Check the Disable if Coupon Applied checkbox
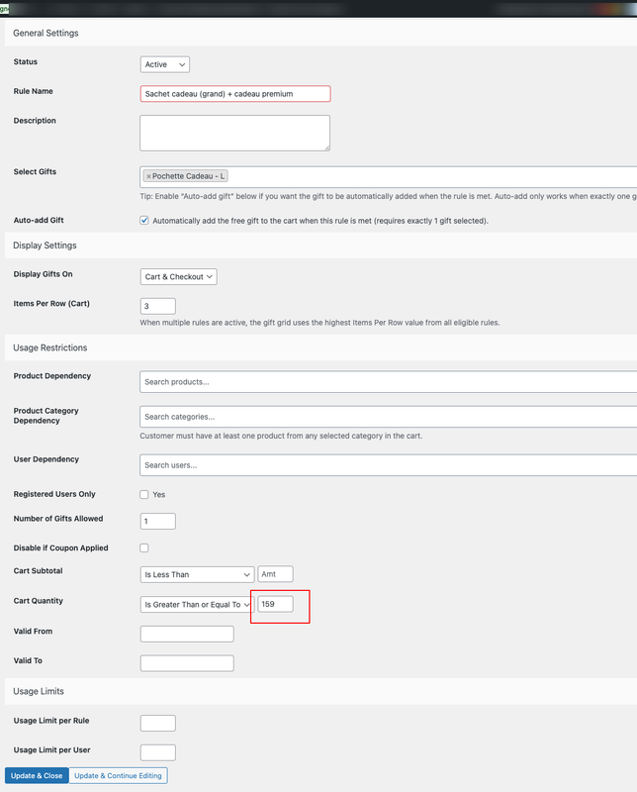The height and width of the screenshot is (792, 637). (x=144, y=548)
